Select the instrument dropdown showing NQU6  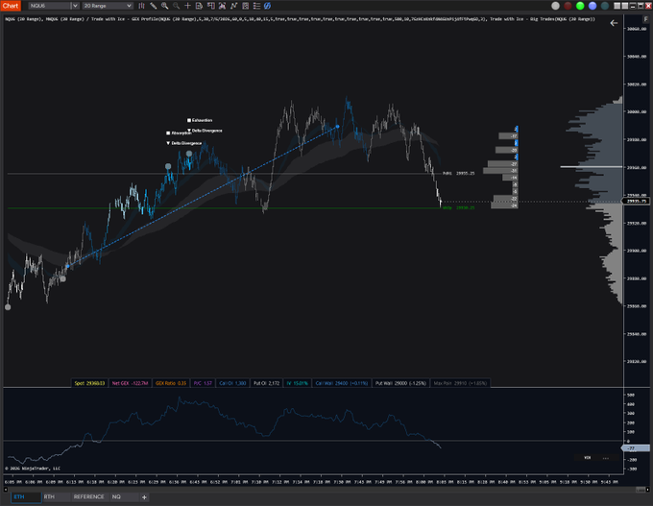pyautogui.click(x=50, y=6)
